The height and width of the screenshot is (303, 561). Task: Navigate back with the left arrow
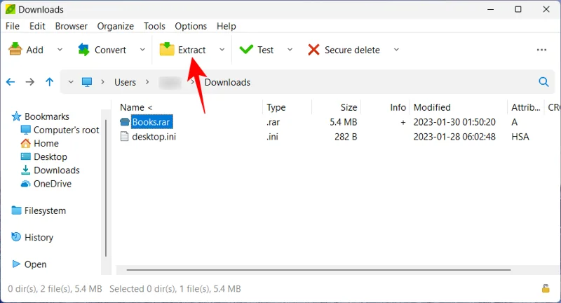[x=11, y=82]
